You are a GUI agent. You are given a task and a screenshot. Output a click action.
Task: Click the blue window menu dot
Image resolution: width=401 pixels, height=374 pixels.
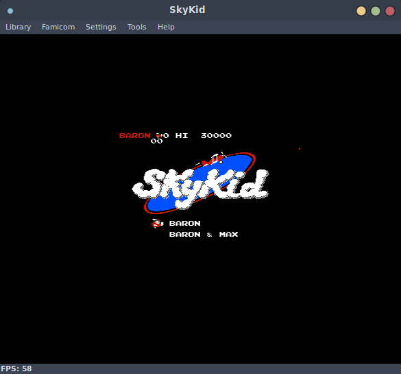[10, 11]
